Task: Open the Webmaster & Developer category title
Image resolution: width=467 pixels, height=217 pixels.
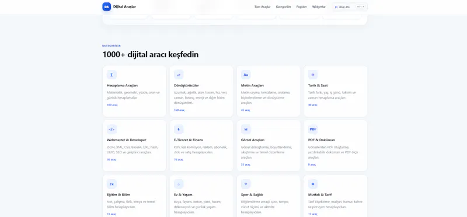Action: click(x=127, y=140)
